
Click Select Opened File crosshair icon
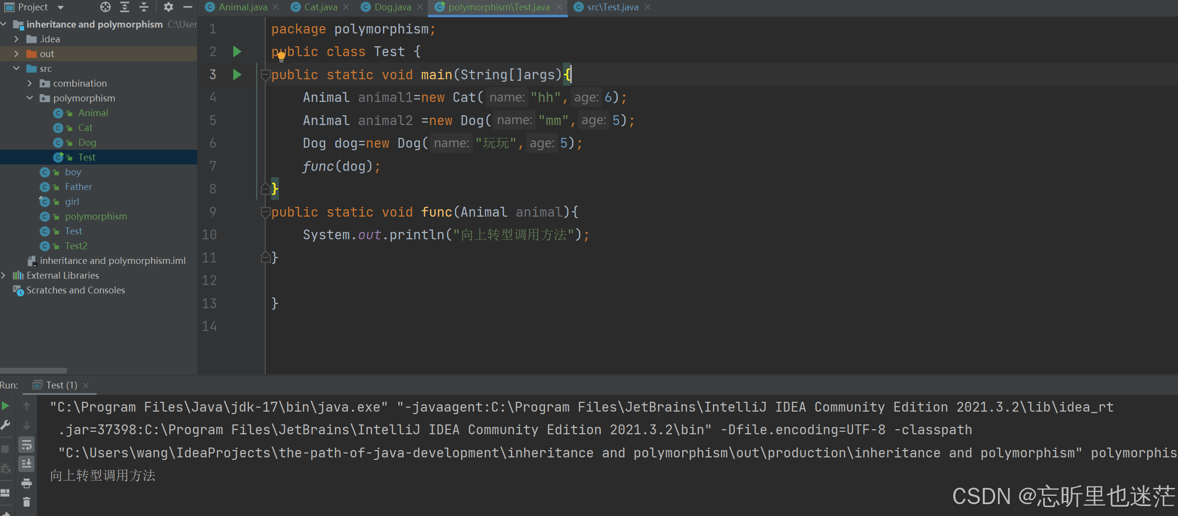[105, 7]
